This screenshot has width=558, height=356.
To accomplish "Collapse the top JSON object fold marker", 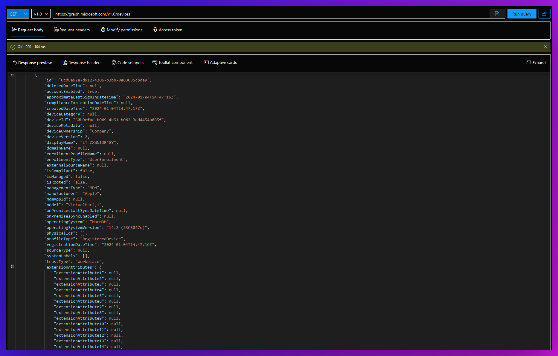I will pyautogui.click(x=12, y=75).
